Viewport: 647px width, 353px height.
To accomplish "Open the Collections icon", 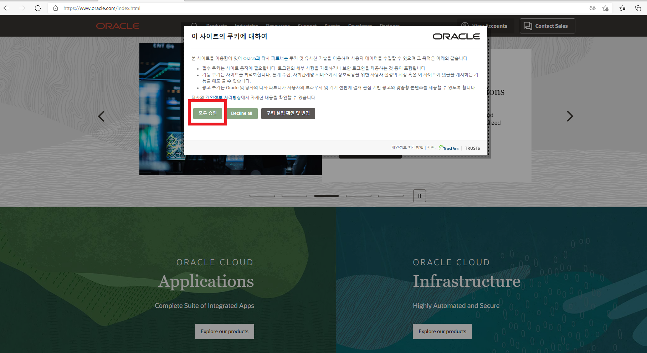I will (638, 8).
